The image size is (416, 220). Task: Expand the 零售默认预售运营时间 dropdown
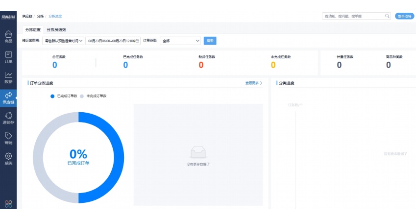[x=63, y=41]
